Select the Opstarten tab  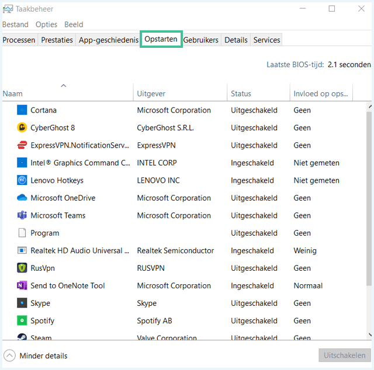161,39
